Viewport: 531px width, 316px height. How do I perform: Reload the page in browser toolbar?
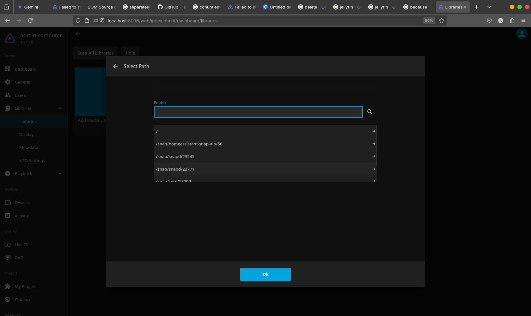(30, 20)
